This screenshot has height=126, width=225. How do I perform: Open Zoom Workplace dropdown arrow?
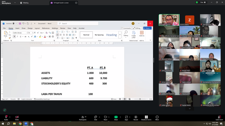click(x=15, y=2)
